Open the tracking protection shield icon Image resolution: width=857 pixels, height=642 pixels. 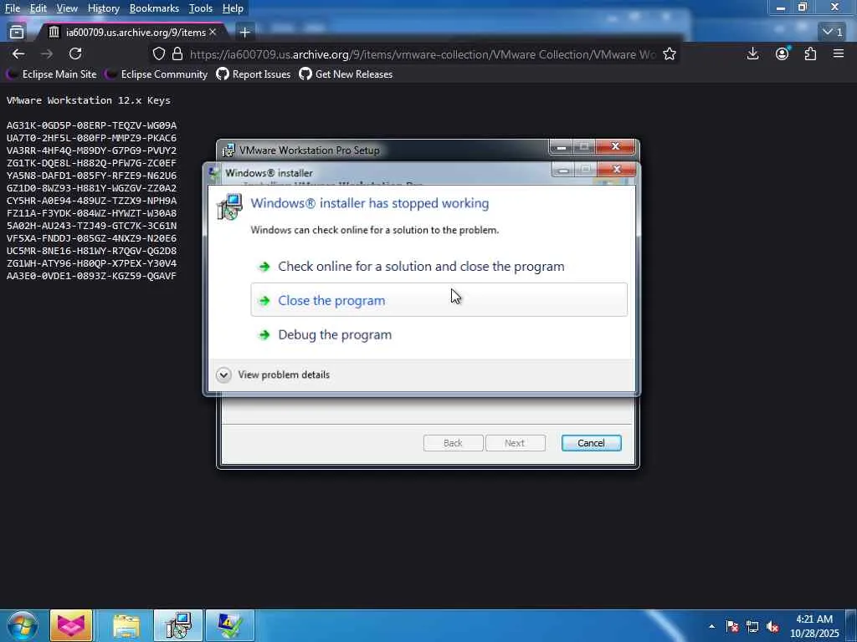pos(158,54)
